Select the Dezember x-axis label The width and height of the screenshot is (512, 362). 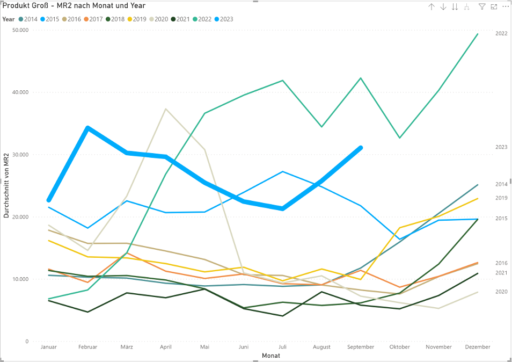[478, 347]
